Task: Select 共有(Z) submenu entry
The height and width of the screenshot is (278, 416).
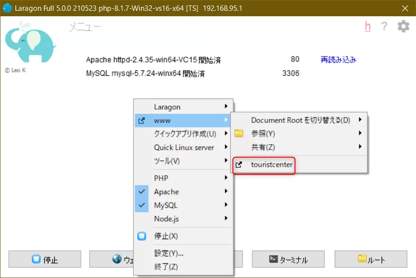Action: click(x=299, y=147)
